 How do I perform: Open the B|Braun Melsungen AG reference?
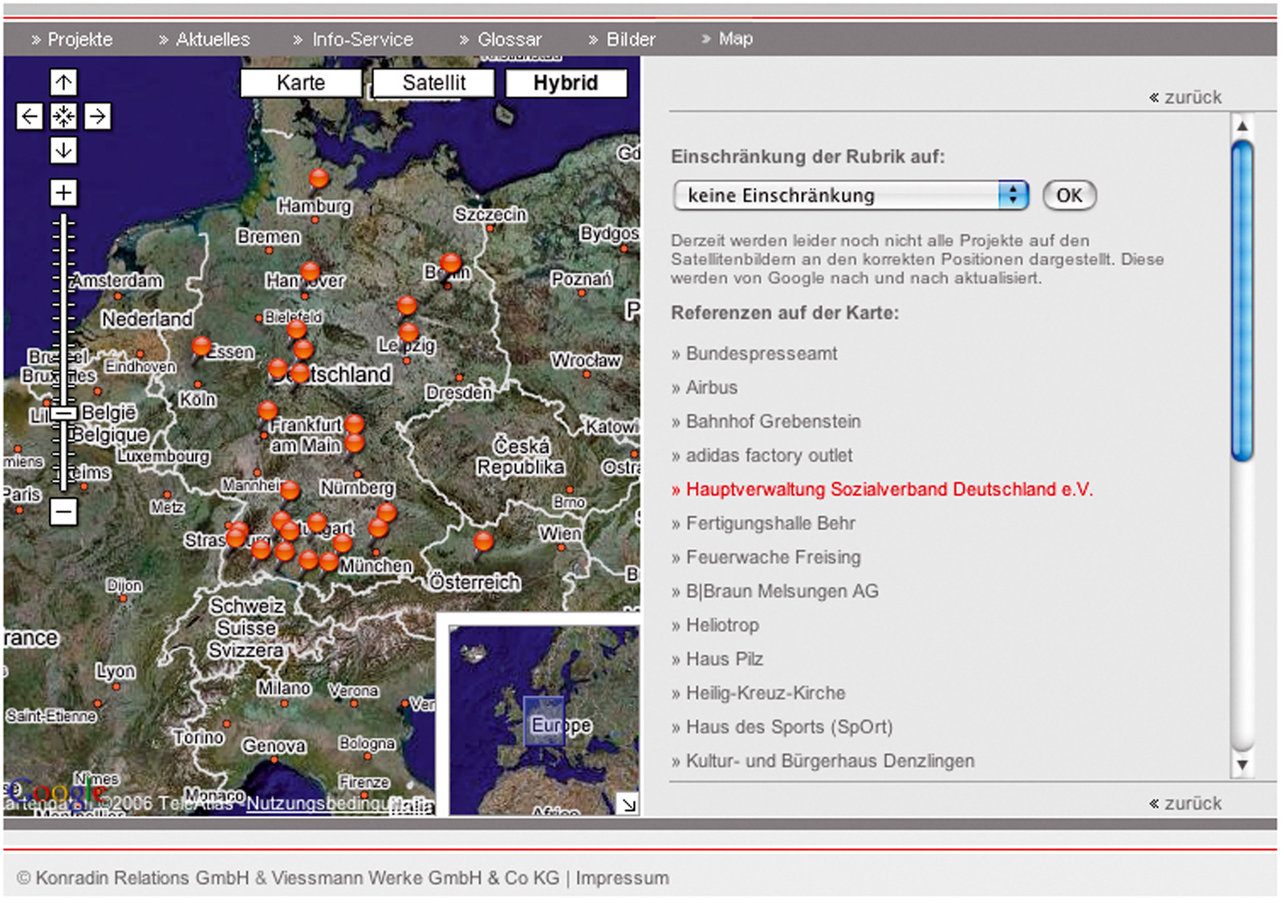point(775,591)
